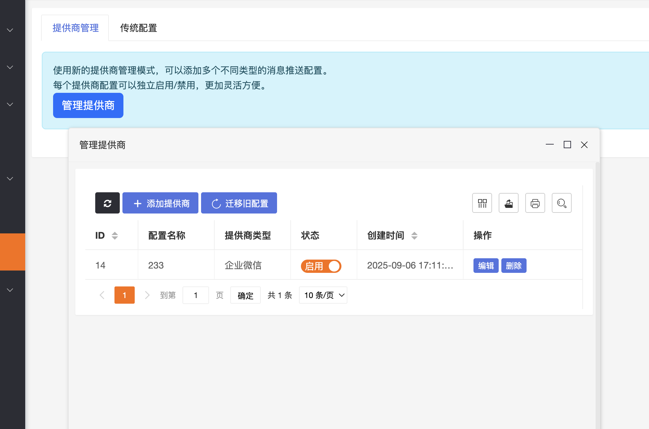Open column display settings
Screen dimensions: 649x429
(x=482, y=203)
